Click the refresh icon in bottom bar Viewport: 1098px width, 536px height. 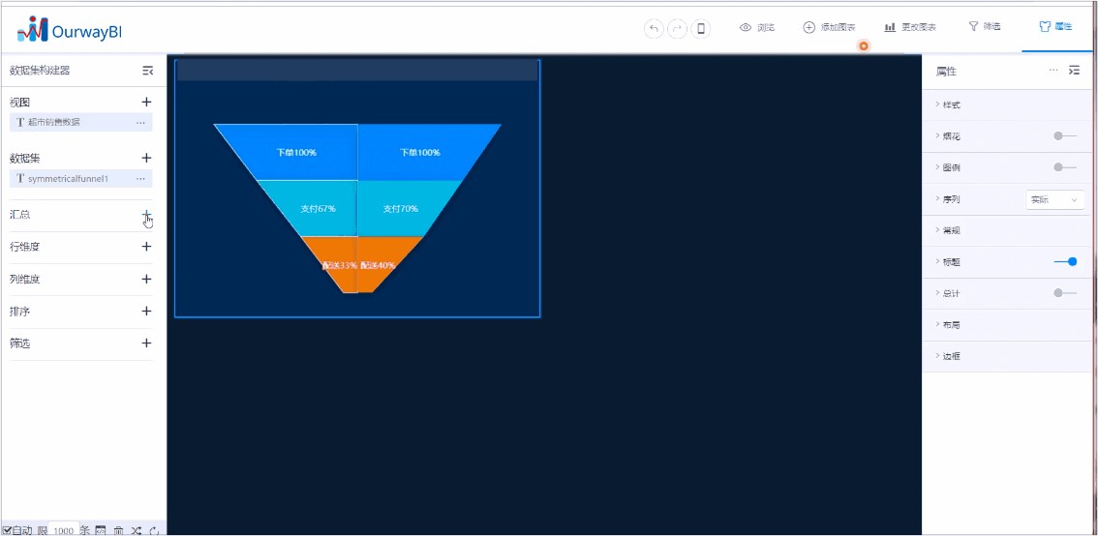pos(154,530)
